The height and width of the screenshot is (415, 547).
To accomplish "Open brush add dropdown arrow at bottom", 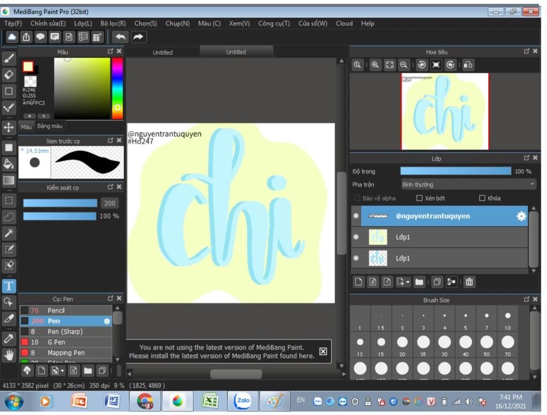I will click(62, 371).
